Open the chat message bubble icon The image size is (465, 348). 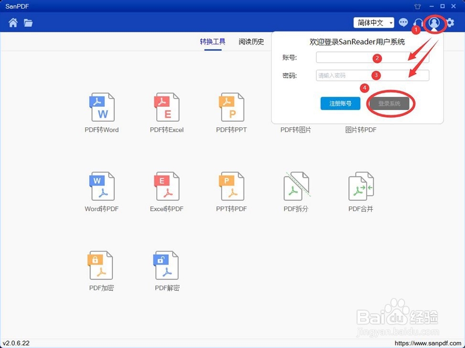point(403,22)
